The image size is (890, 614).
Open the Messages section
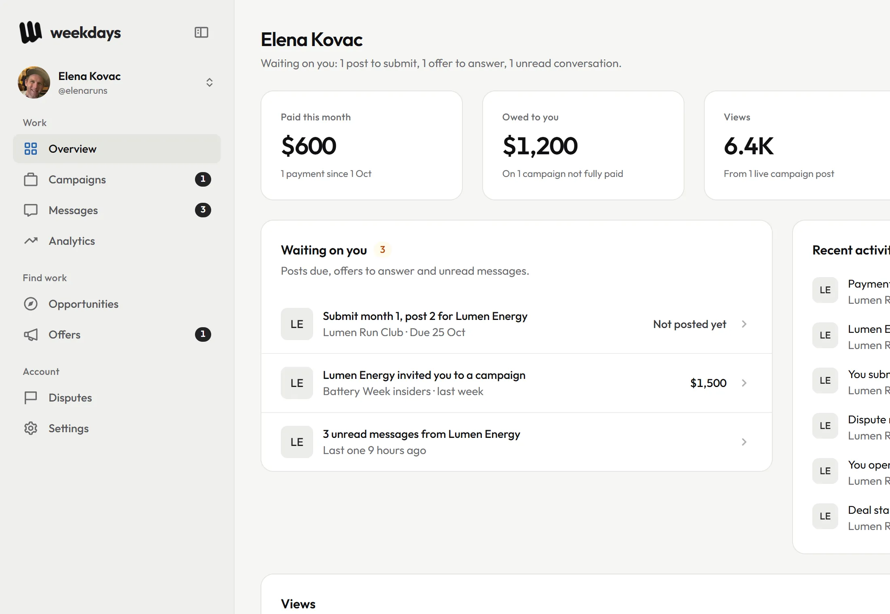click(x=117, y=210)
